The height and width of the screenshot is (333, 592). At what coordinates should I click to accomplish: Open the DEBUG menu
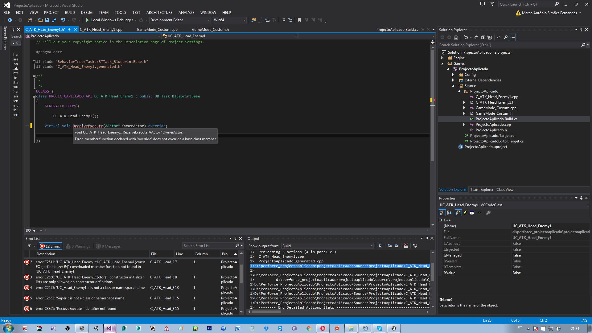(x=87, y=13)
